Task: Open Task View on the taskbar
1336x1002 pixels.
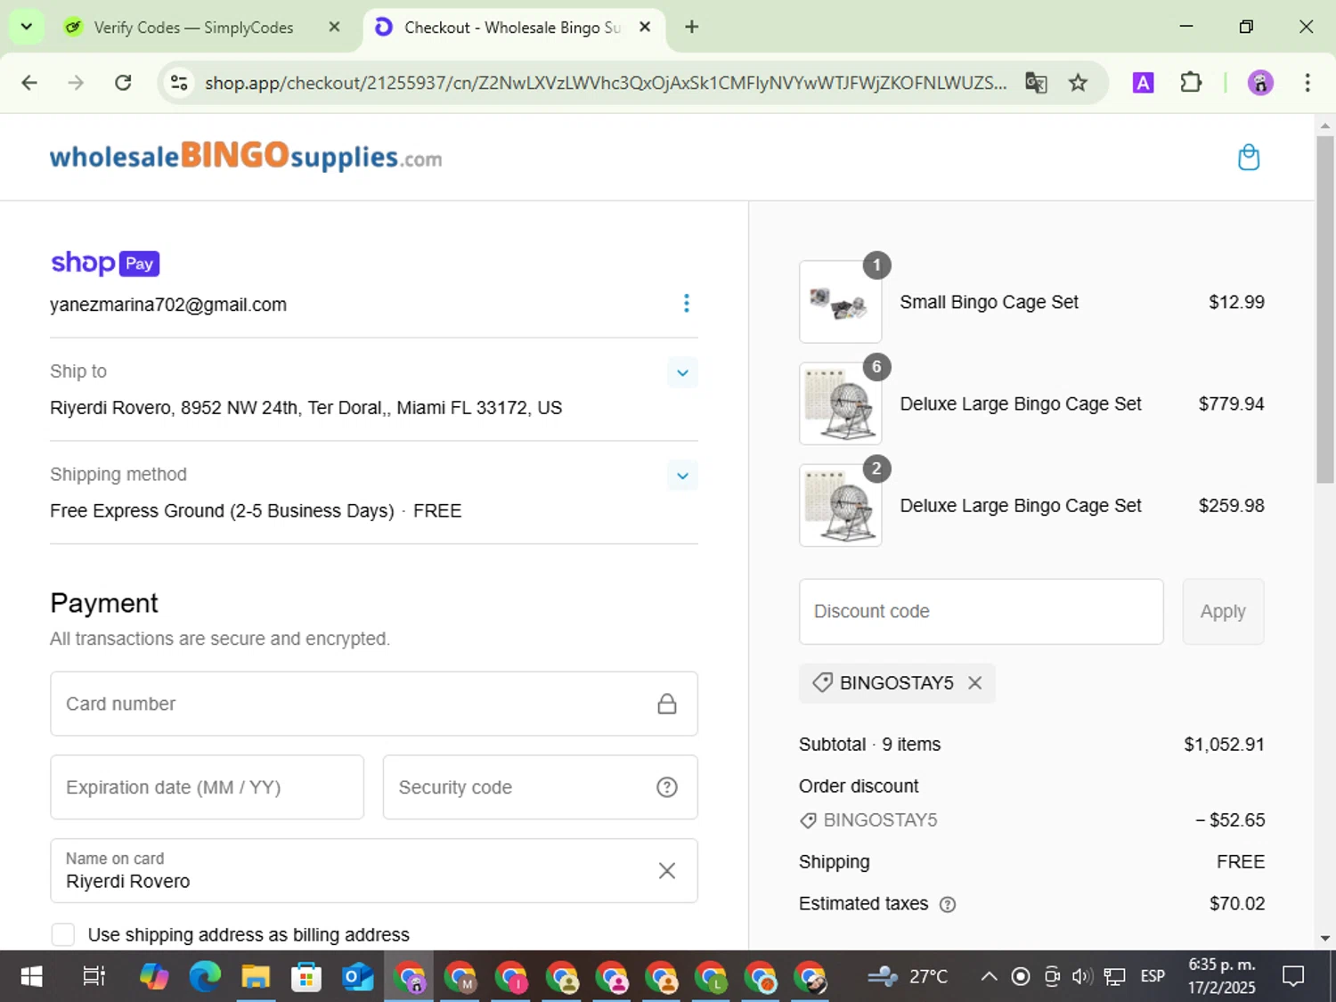Action: pos(94,977)
